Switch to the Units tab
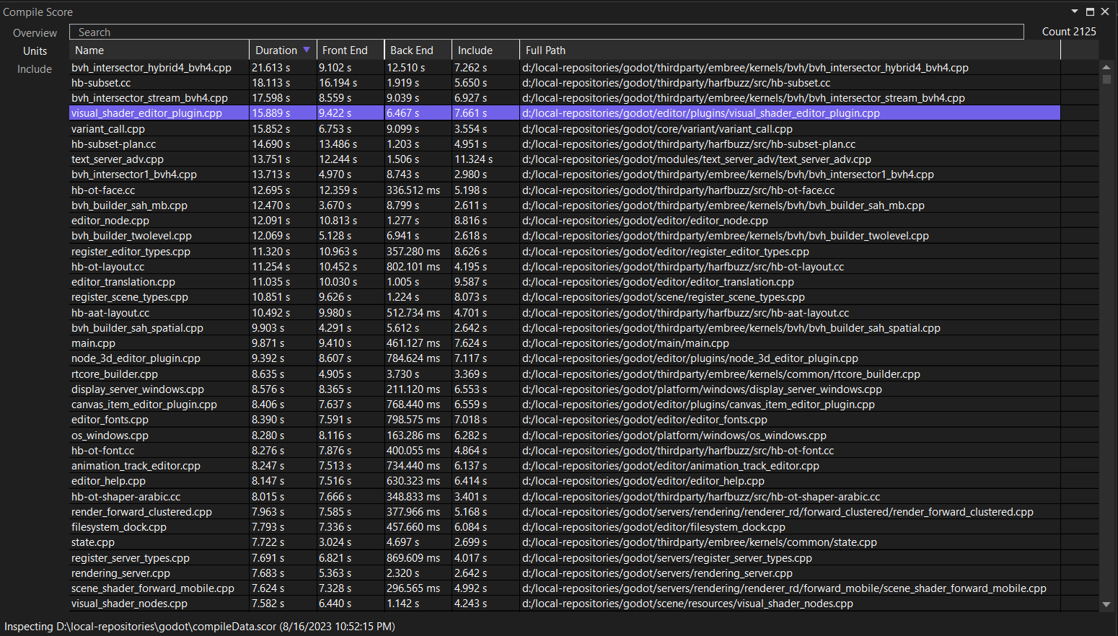The image size is (1118, 636). click(35, 51)
